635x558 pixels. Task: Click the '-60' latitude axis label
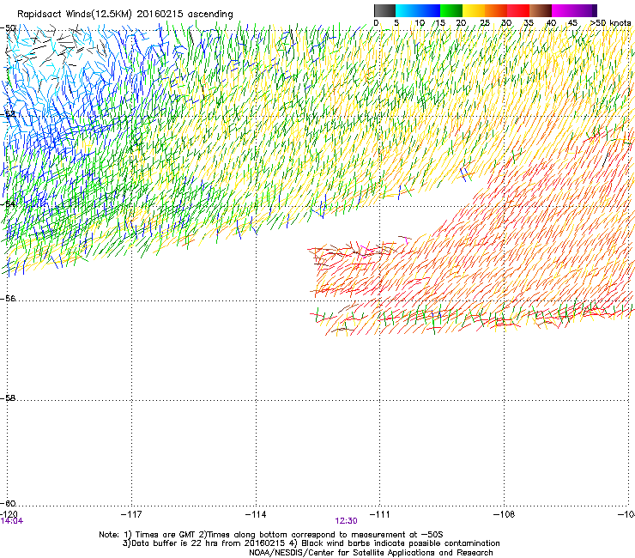coord(9,503)
